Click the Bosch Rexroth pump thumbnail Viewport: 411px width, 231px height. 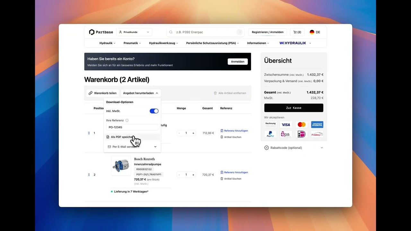[121, 166]
